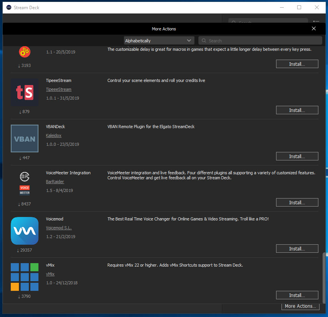This screenshot has height=317, width=328.
Task: Click the Stream Deck app icon in title bar
Action: [9, 8]
